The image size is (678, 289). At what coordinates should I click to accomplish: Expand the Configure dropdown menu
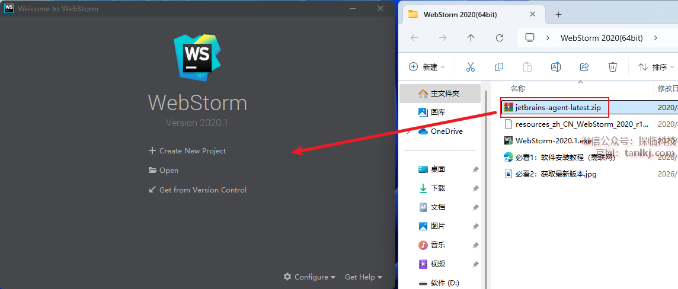click(309, 277)
